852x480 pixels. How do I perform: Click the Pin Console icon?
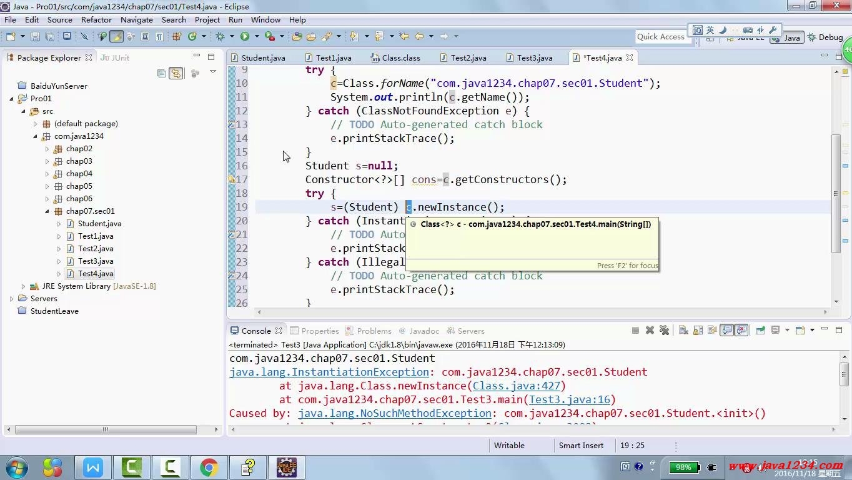click(760, 330)
